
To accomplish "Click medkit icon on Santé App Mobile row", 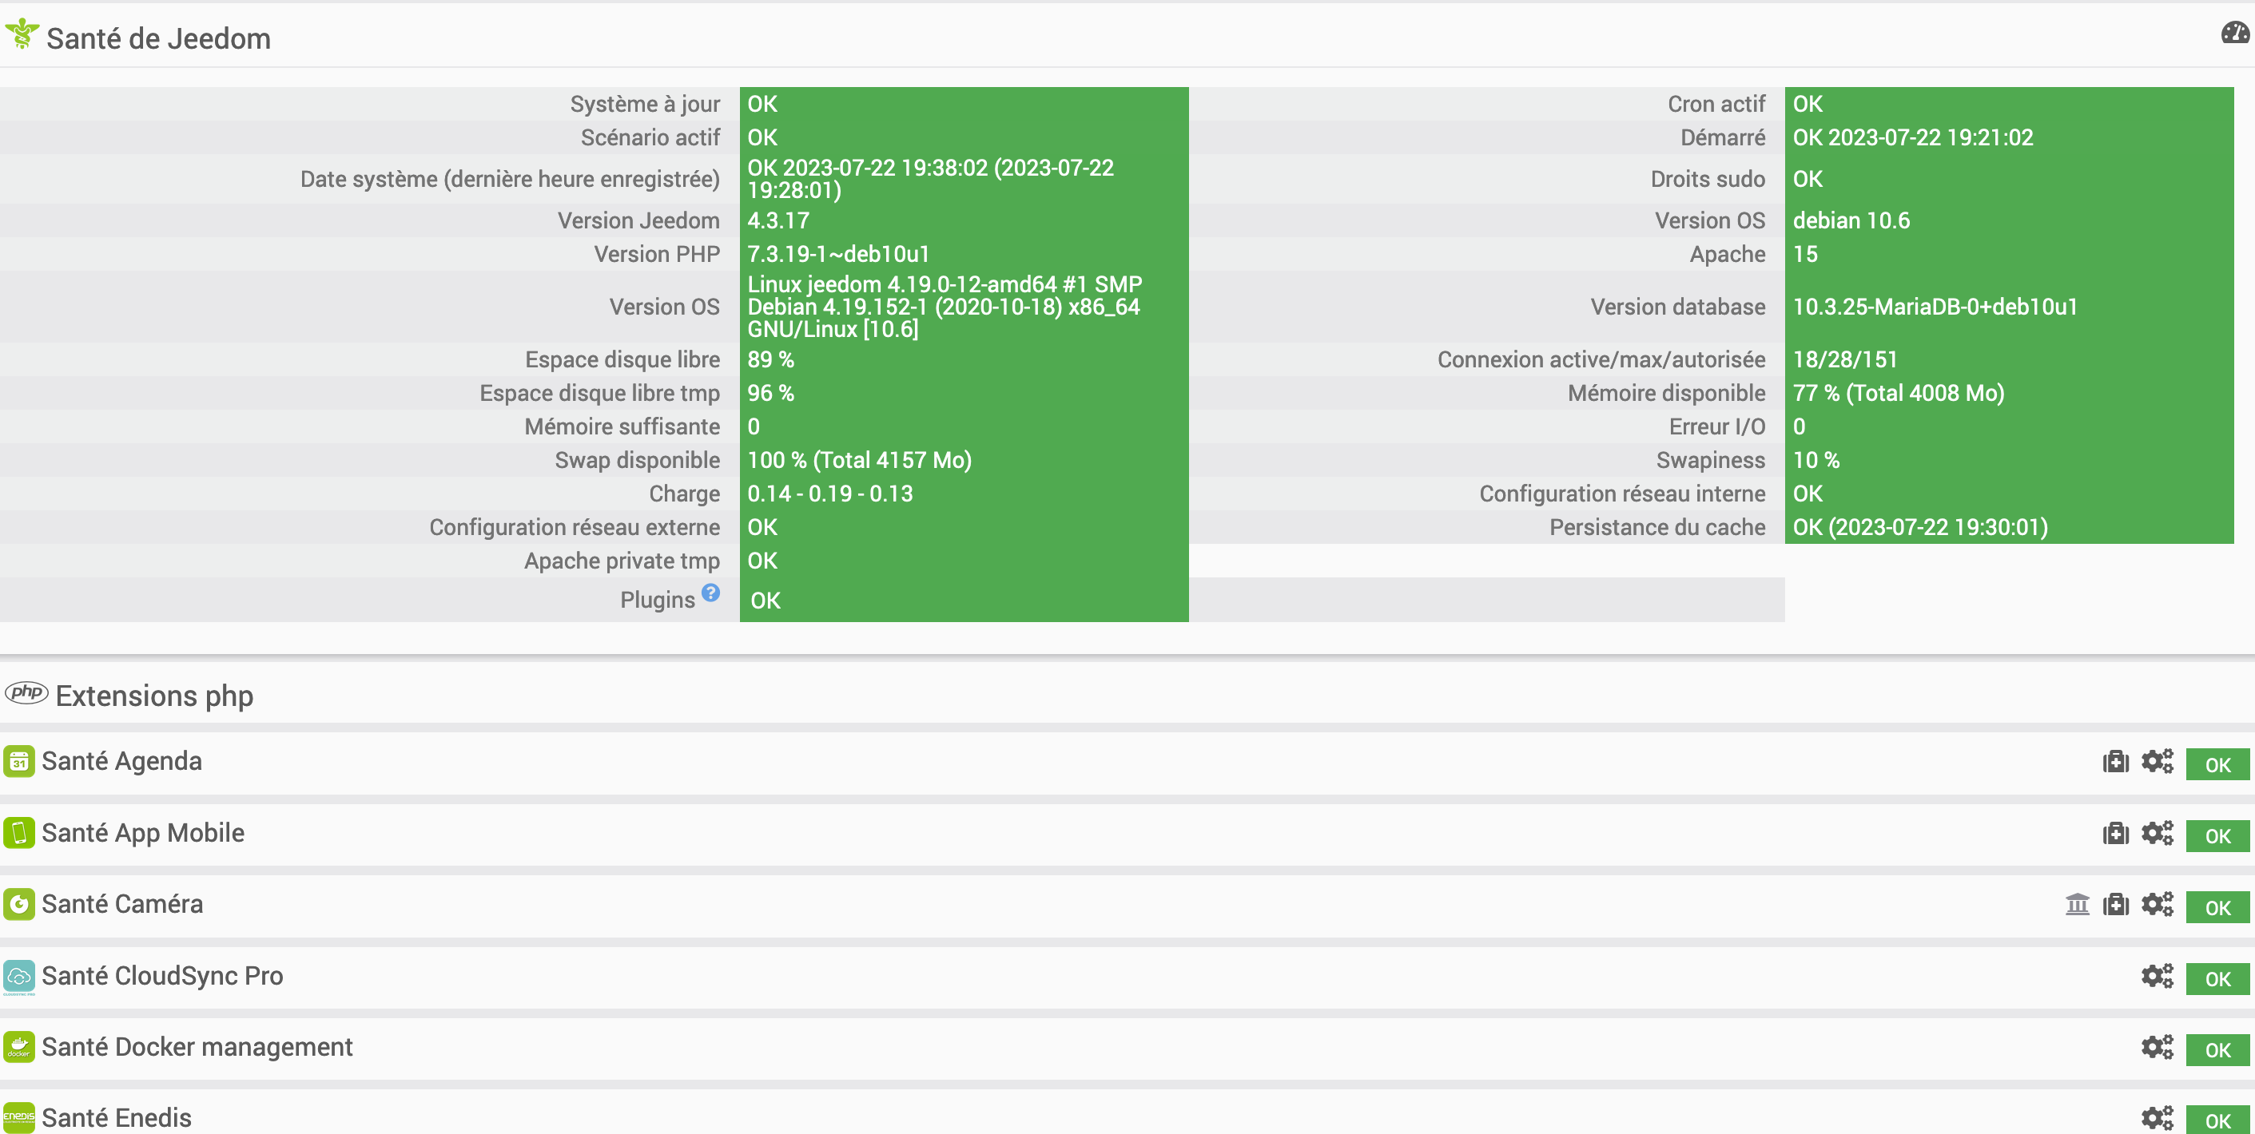I will point(2115,834).
